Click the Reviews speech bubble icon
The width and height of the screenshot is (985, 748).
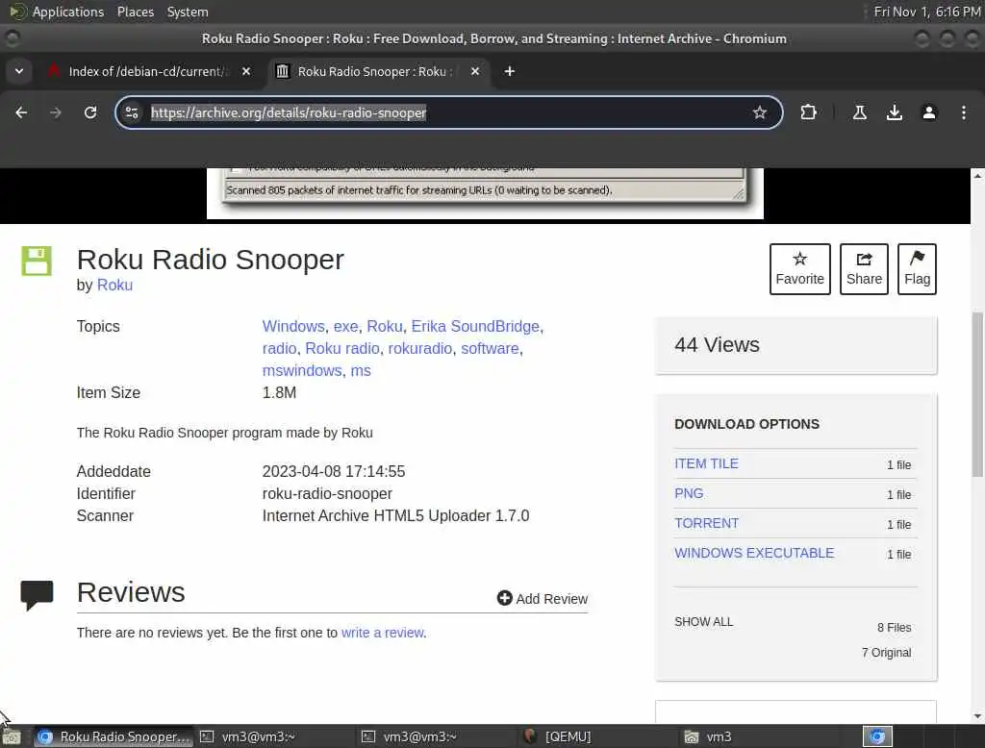[37, 595]
